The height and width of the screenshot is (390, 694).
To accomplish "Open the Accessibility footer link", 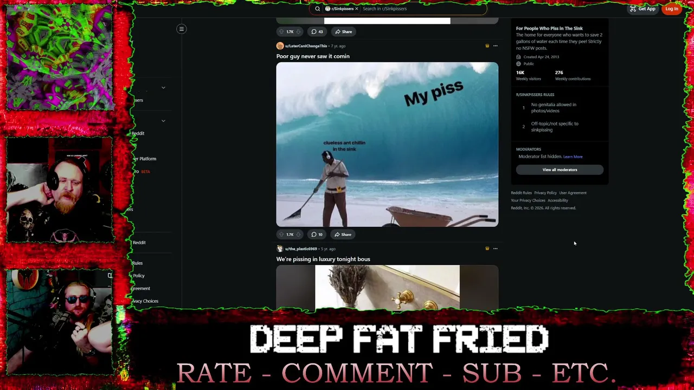I will [x=557, y=200].
